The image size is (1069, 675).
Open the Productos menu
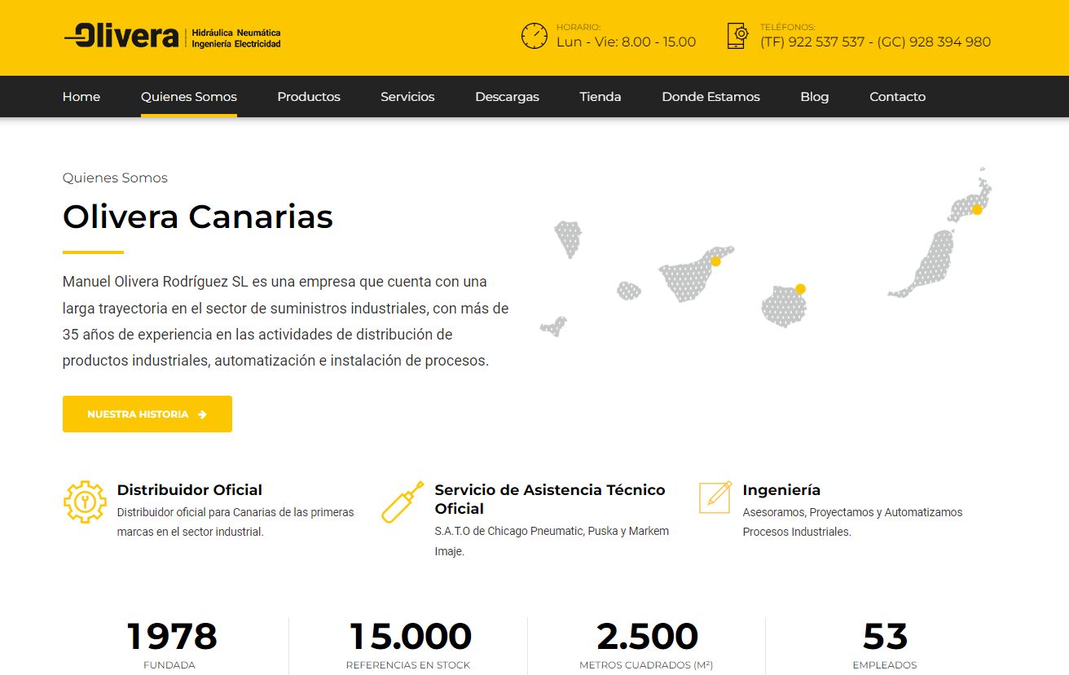pos(309,97)
